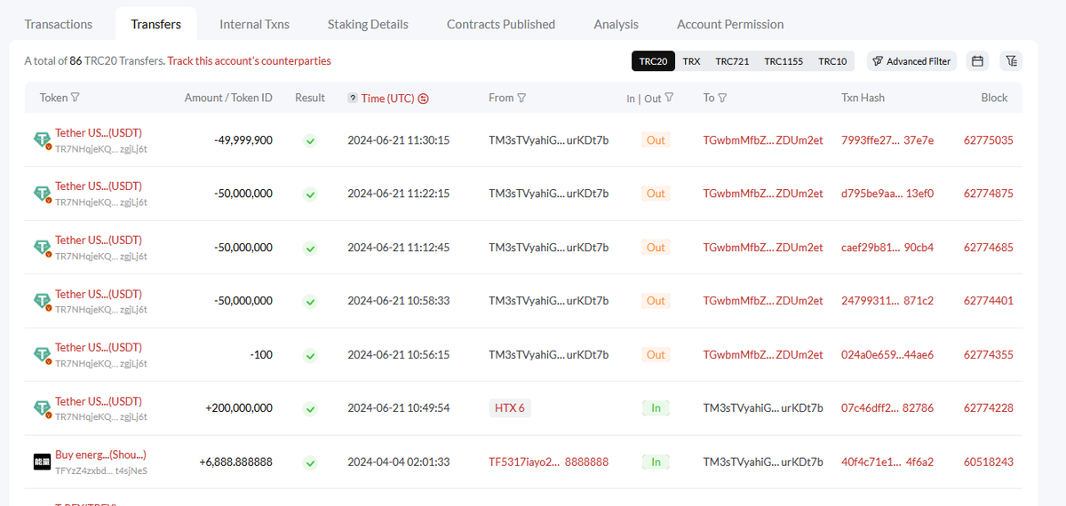
Task: Click the amount +6,888.888888
Action: click(x=235, y=463)
